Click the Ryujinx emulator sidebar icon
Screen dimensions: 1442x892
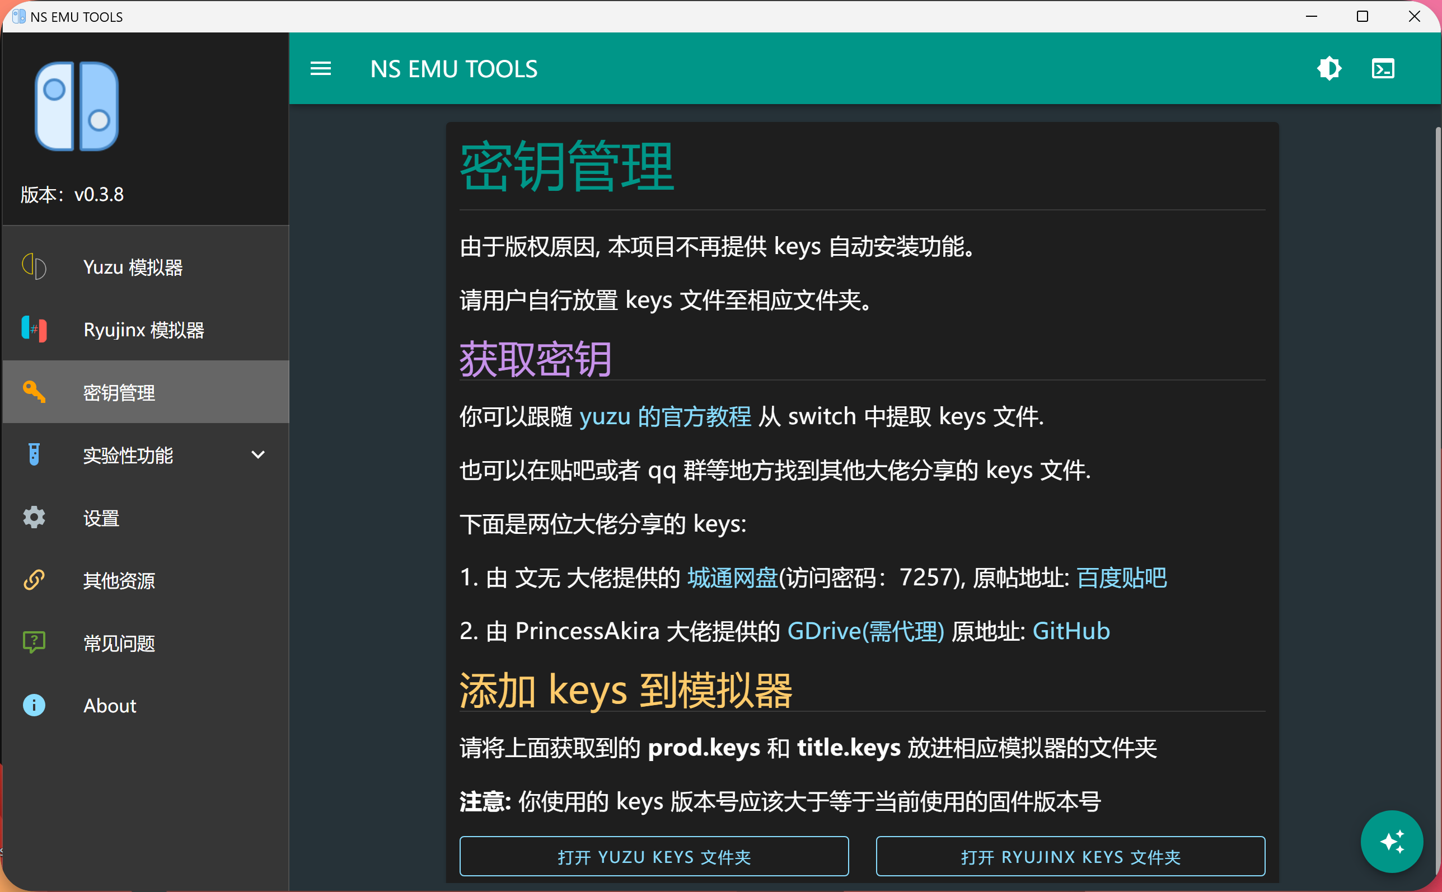[34, 329]
